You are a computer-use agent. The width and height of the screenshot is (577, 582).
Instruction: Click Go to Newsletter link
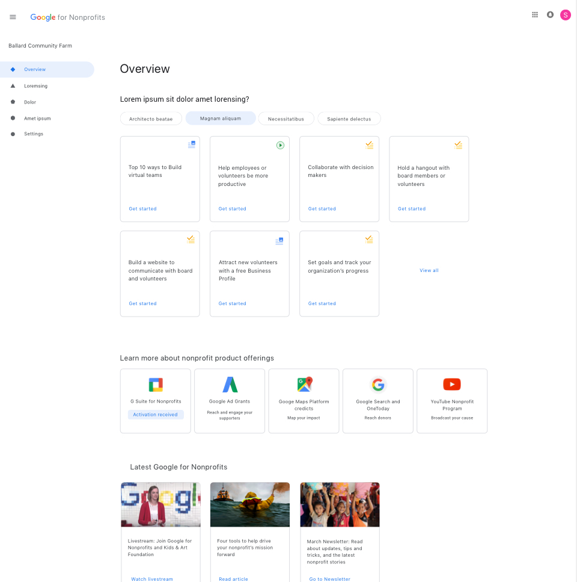[x=330, y=579]
